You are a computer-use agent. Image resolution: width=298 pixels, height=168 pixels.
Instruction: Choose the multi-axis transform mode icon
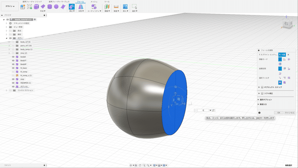tap(280, 59)
